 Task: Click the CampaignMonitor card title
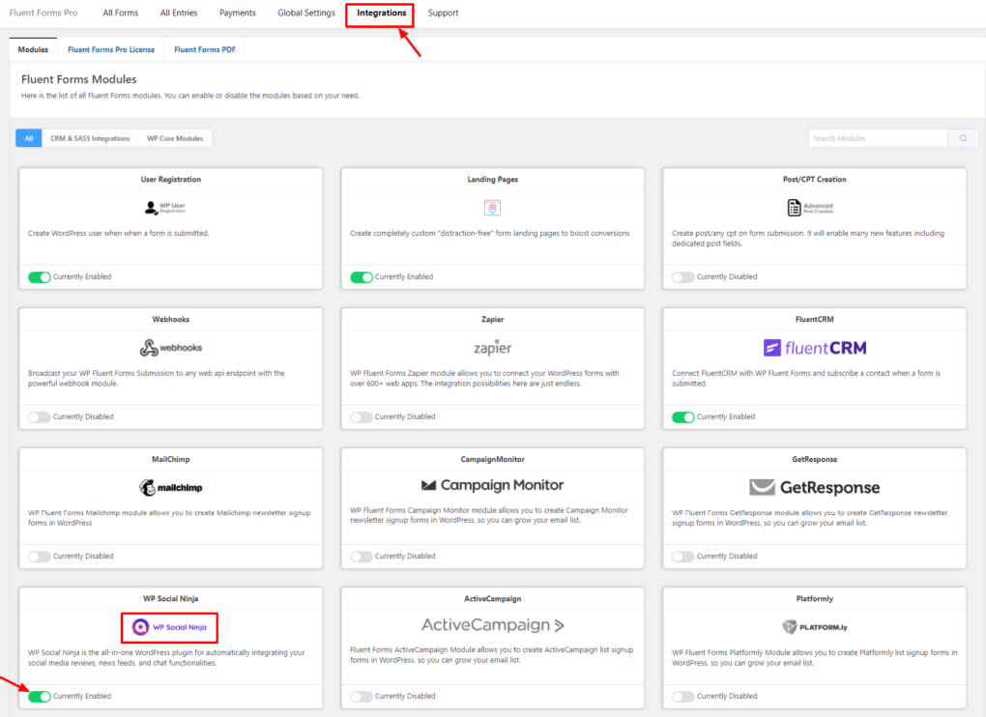pos(492,459)
